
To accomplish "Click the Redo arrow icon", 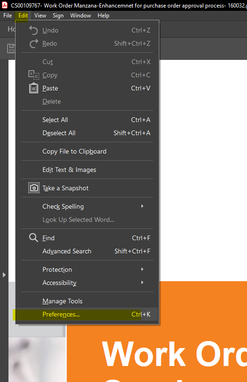I will click(33, 44).
